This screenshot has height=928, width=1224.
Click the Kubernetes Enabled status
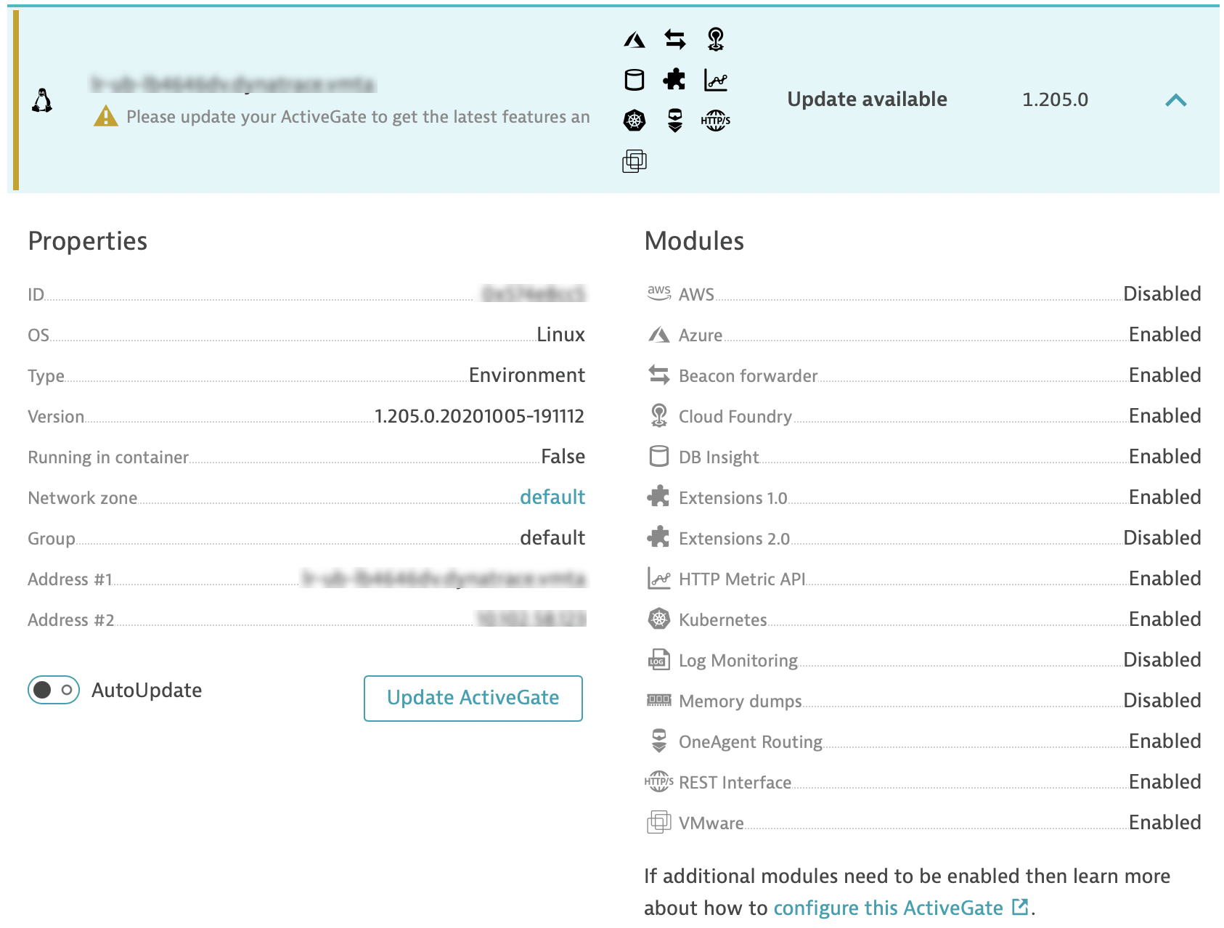[1165, 619]
